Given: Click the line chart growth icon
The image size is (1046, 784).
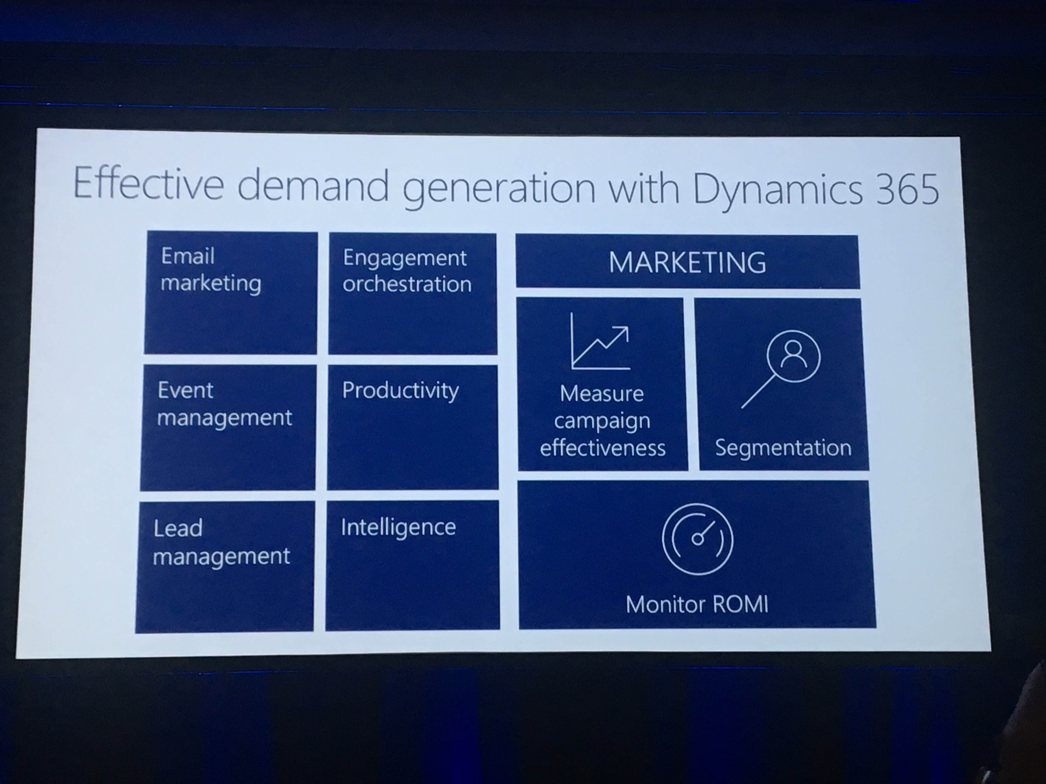Looking at the screenshot, I should [x=600, y=341].
